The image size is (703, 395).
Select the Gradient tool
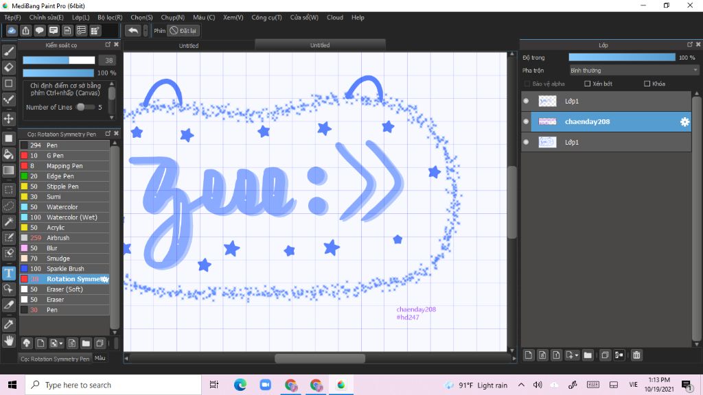[8, 170]
